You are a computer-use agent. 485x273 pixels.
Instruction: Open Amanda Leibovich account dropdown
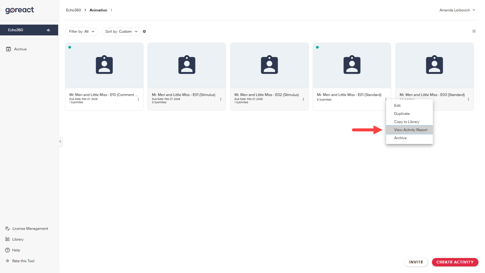coord(457,10)
